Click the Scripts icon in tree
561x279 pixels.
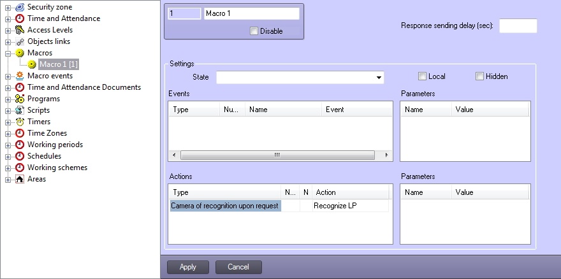pyautogui.click(x=20, y=110)
